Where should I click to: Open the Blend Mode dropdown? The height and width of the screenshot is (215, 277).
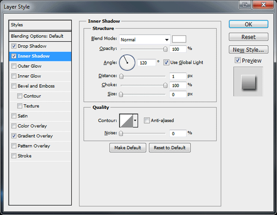pyautogui.click(x=145, y=40)
